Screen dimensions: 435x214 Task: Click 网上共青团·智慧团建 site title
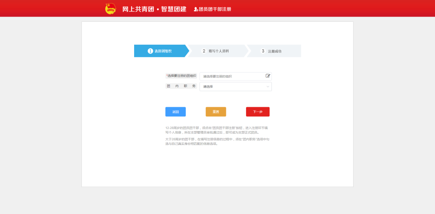click(154, 9)
